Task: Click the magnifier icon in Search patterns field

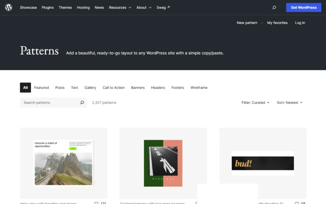Action: (x=82, y=102)
